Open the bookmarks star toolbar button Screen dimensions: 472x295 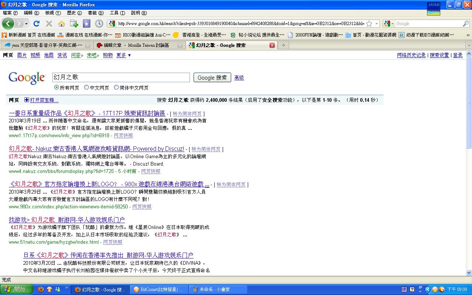87,24
